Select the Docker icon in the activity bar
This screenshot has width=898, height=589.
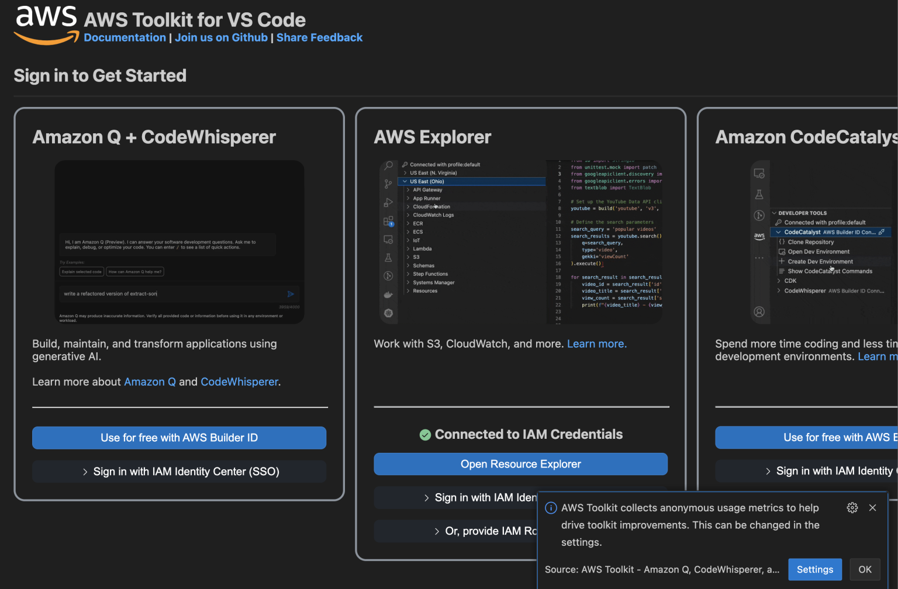(388, 294)
